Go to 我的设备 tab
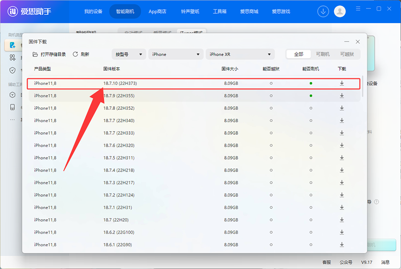Viewport: 401px width, 269px height. (x=93, y=12)
